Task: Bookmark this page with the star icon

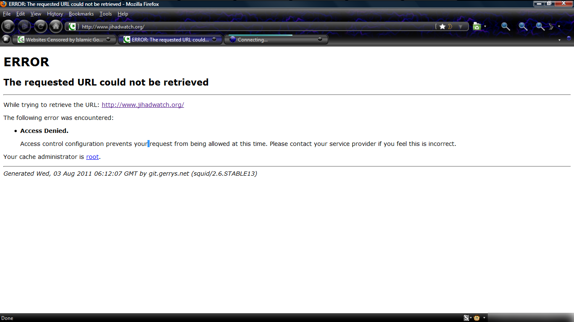Action: point(442,26)
